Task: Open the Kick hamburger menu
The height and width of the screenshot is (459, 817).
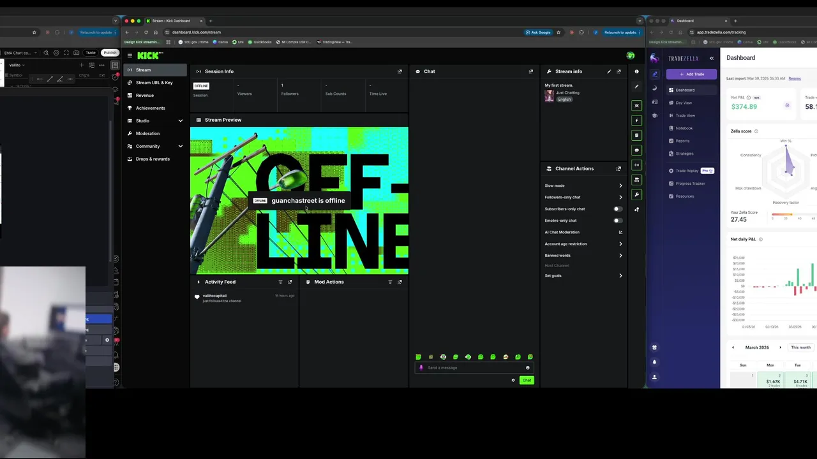Action: 130,55
